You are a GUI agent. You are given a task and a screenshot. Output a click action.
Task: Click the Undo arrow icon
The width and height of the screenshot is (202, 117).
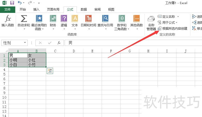tap(20, 3)
